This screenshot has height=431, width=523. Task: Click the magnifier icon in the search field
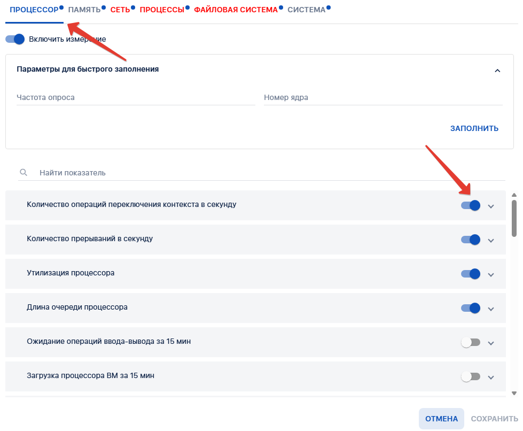tap(23, 173)
